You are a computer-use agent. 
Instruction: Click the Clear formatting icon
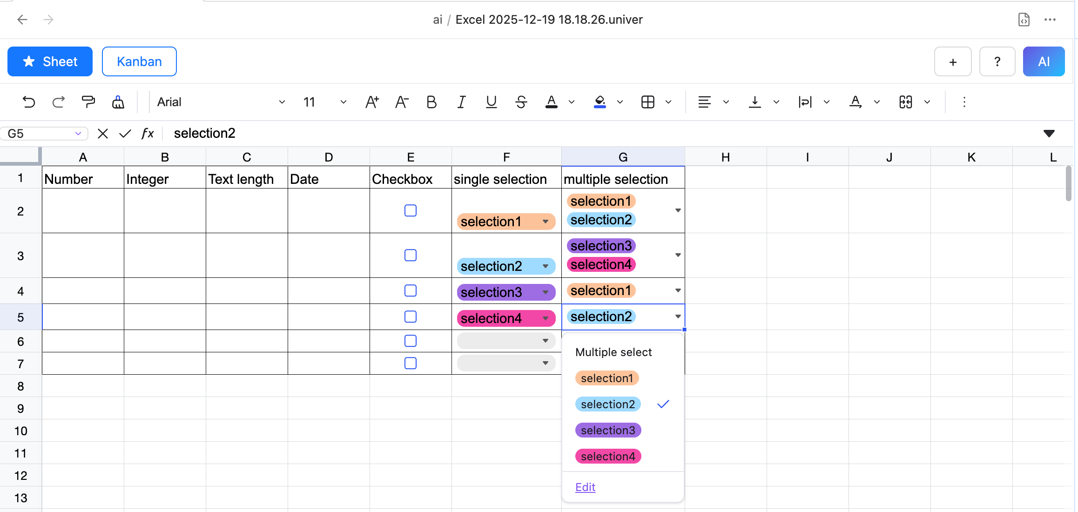(118, 102)
